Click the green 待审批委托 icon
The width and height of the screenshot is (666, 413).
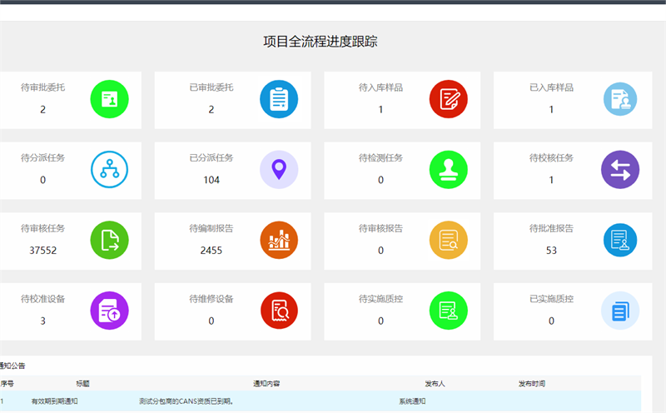click(109, 99)
